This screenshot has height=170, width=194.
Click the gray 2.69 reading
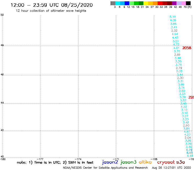(177, 55)
